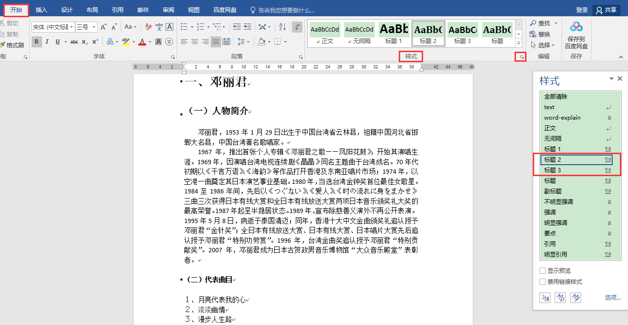
Task: Open the 选择 dropdown in Editing group
Action: coord(542,45)
